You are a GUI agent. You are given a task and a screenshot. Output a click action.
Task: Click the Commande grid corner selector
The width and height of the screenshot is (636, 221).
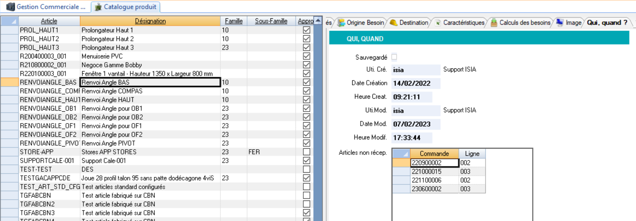point(401,154)
